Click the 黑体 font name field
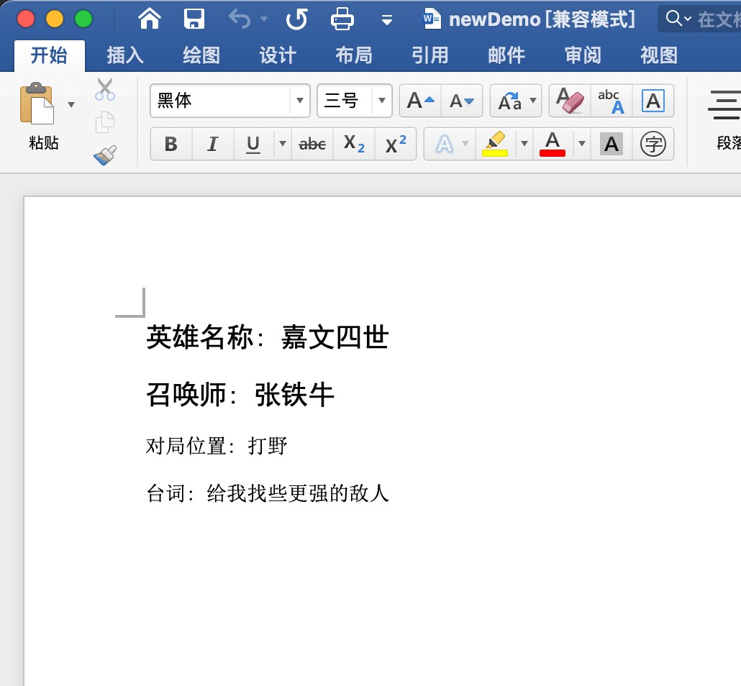This screenshot has width=741, height=686. point(220,101)
